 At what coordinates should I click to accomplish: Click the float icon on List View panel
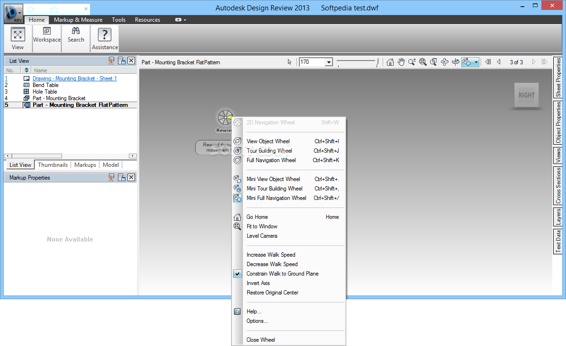pos(122,61)
